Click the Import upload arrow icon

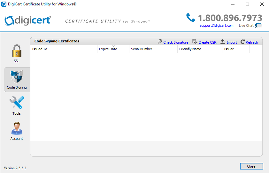(x=223, y=42)
